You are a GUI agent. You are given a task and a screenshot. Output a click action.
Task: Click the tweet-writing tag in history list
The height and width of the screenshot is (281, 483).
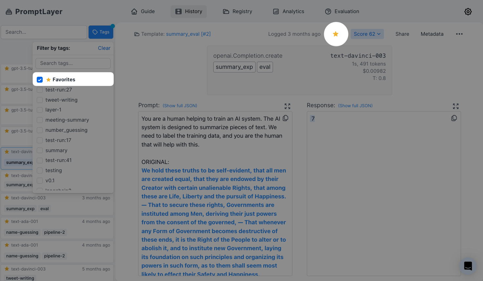click(x=20, y=278)
